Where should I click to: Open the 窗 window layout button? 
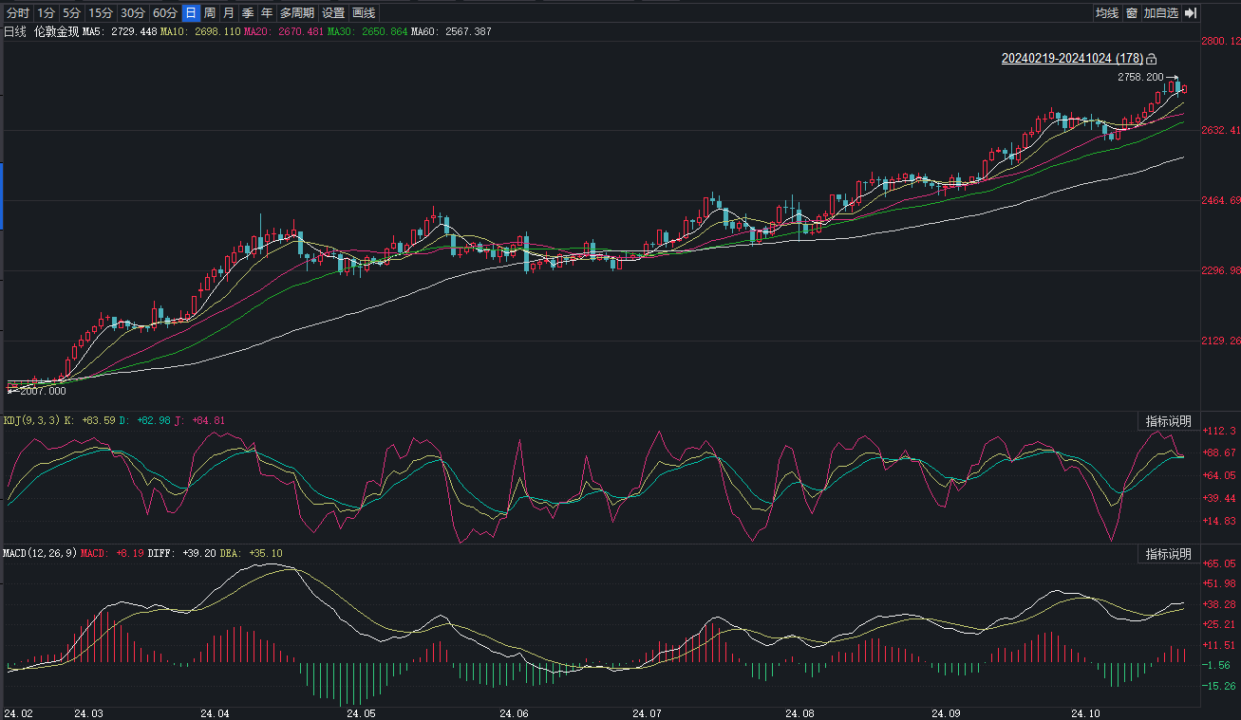tap(1131, 13)
